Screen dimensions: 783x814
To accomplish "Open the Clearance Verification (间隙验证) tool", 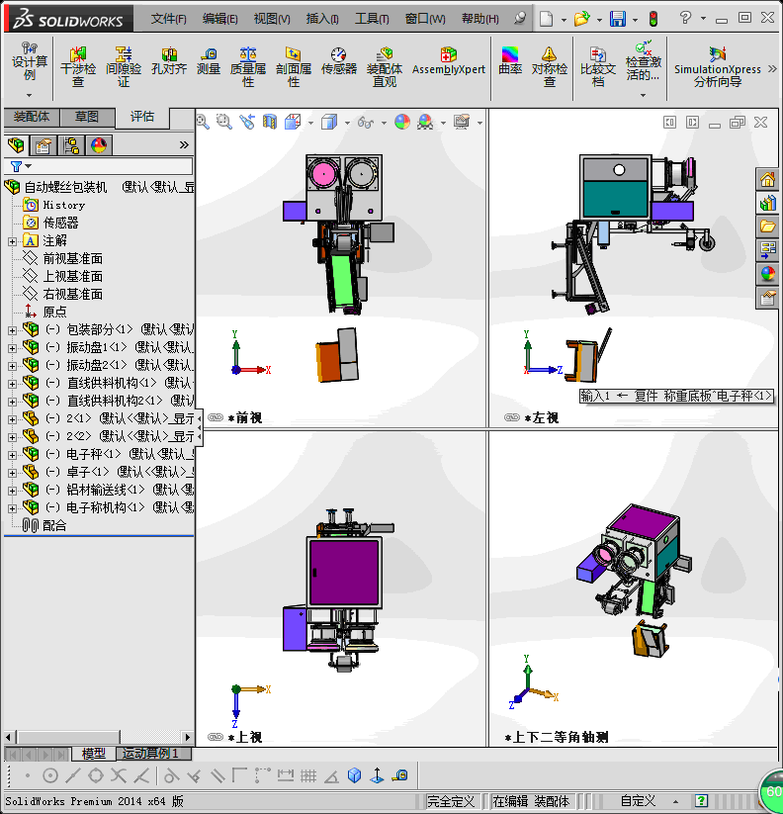I will (x=124, y=67).
